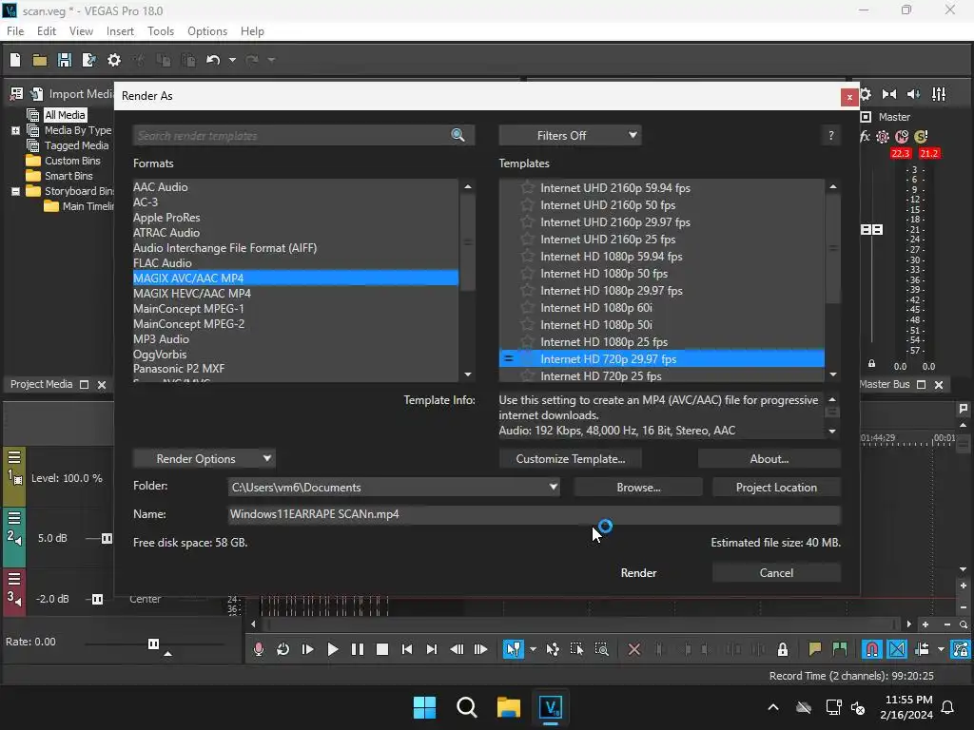This screenshot has width=974, height=730.
Task: Select the Envelope Edit tool
Action: click(x=553, y=649)
